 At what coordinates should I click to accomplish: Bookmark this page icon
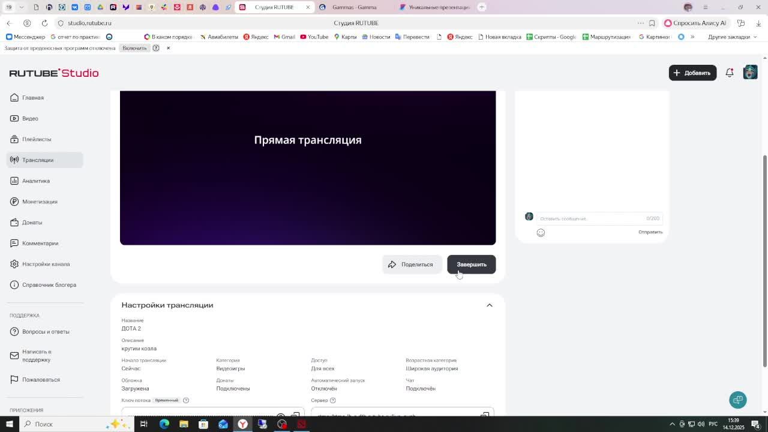pos(652,23)
